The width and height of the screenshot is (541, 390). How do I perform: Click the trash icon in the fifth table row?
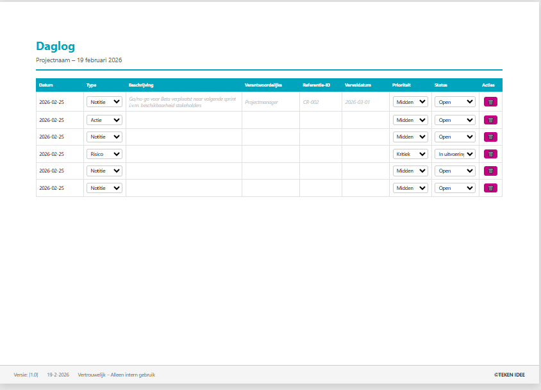[490, 171]
